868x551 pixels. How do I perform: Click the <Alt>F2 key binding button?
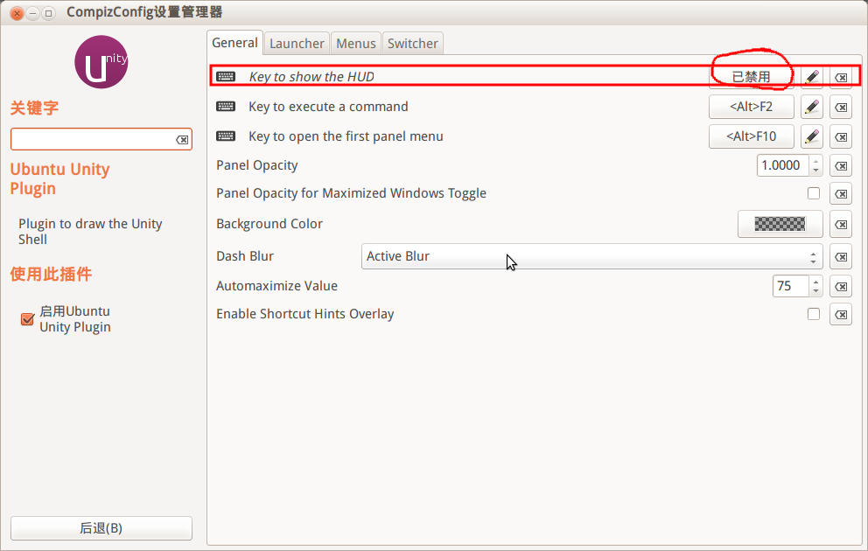pyautogui.click(x=752, y=107)
